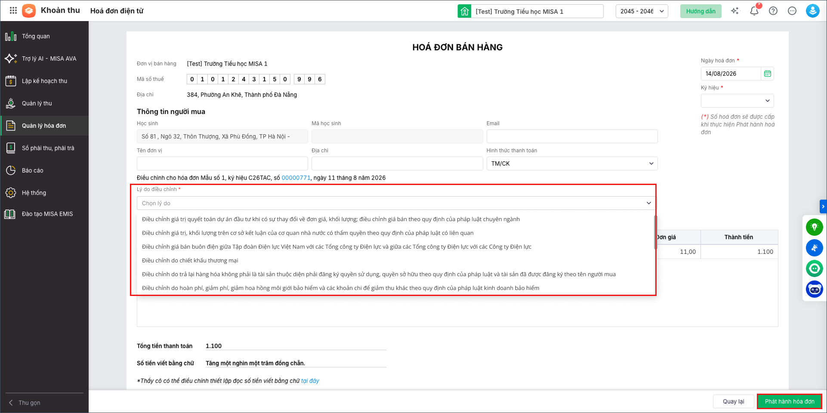The image size is (827, 413).
Task: Click the AI sparkle icon in header
Action: [x=735, y=11]
